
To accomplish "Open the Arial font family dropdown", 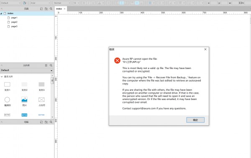I will coord(40,3).
